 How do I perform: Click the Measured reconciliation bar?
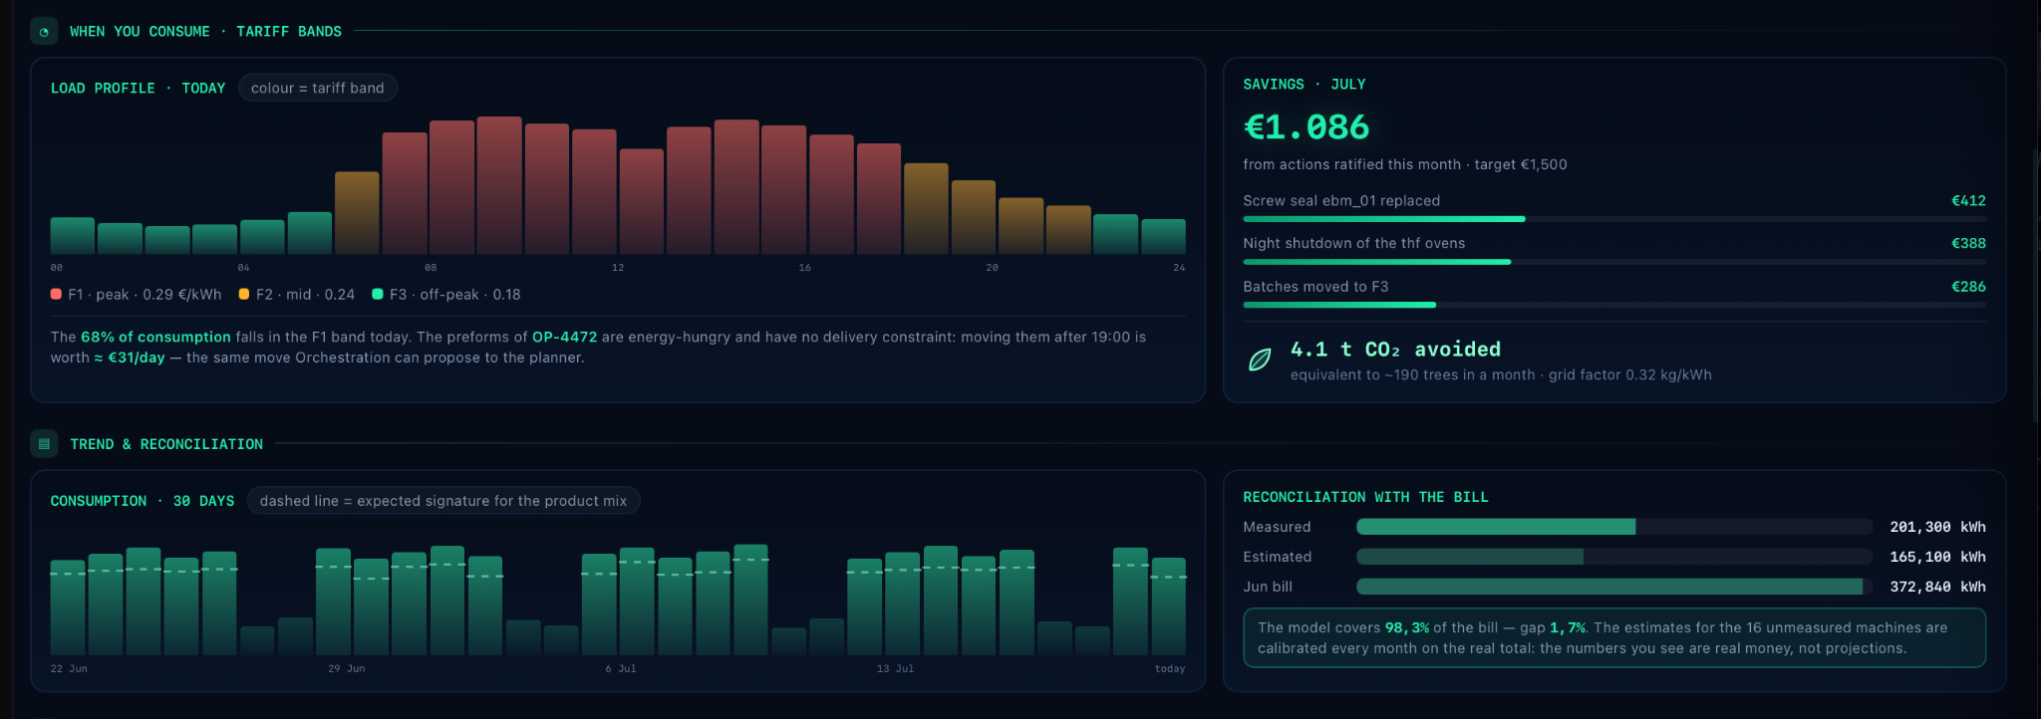[1614, 527]
